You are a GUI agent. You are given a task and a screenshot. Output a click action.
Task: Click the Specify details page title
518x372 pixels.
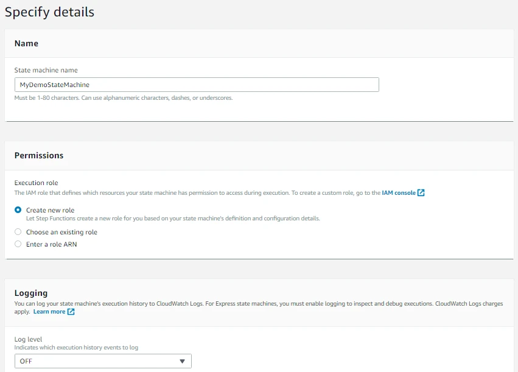[50, 12]
